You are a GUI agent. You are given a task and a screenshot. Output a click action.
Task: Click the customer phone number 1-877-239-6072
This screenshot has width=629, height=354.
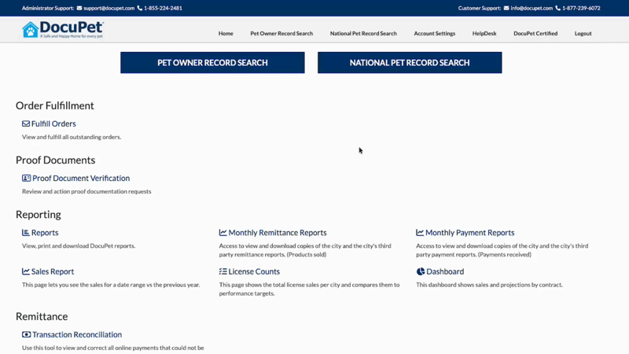[x=581, y=8]
